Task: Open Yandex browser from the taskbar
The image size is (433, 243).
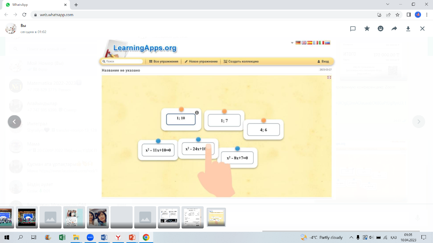Action: [118, 238]
